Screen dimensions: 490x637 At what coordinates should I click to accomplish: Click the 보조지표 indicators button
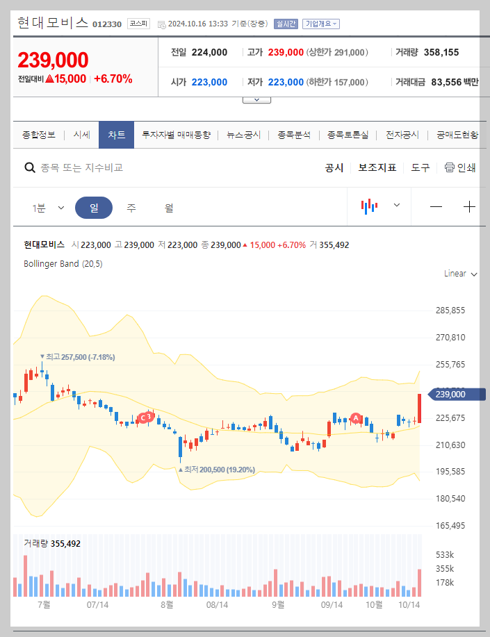[377, 167]
